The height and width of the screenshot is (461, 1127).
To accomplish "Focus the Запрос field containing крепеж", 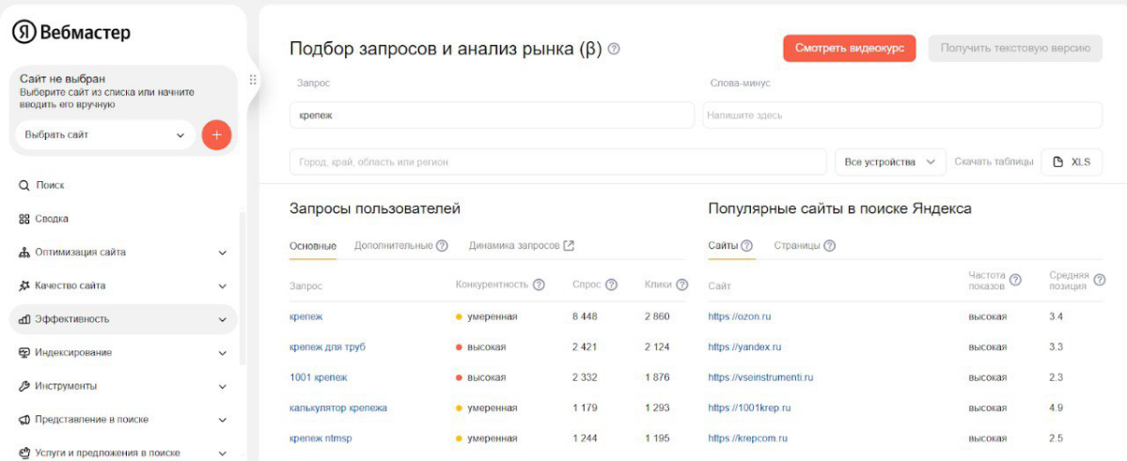I will (x=492, y=115).
